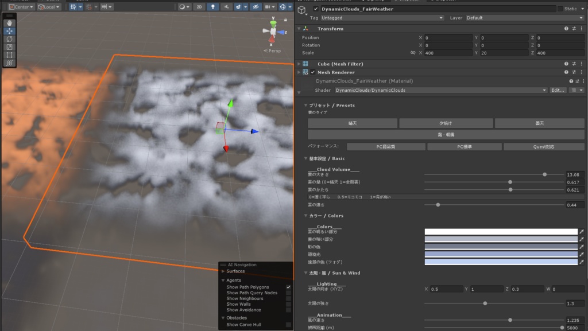Open the Local handle rotation menu
The height and width of the screenshot is (331, 588).
tap(50, 7)
